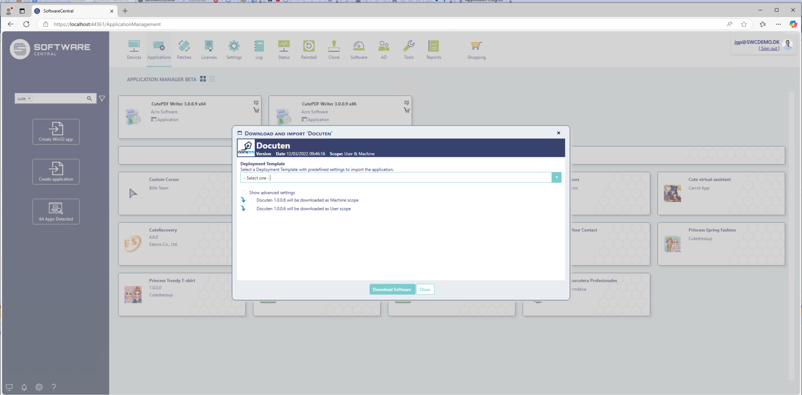Open the Reinstall toolbar section
The width and height of the screenshot is (802, 395).
pyautogui.click(x=309, y=50)
